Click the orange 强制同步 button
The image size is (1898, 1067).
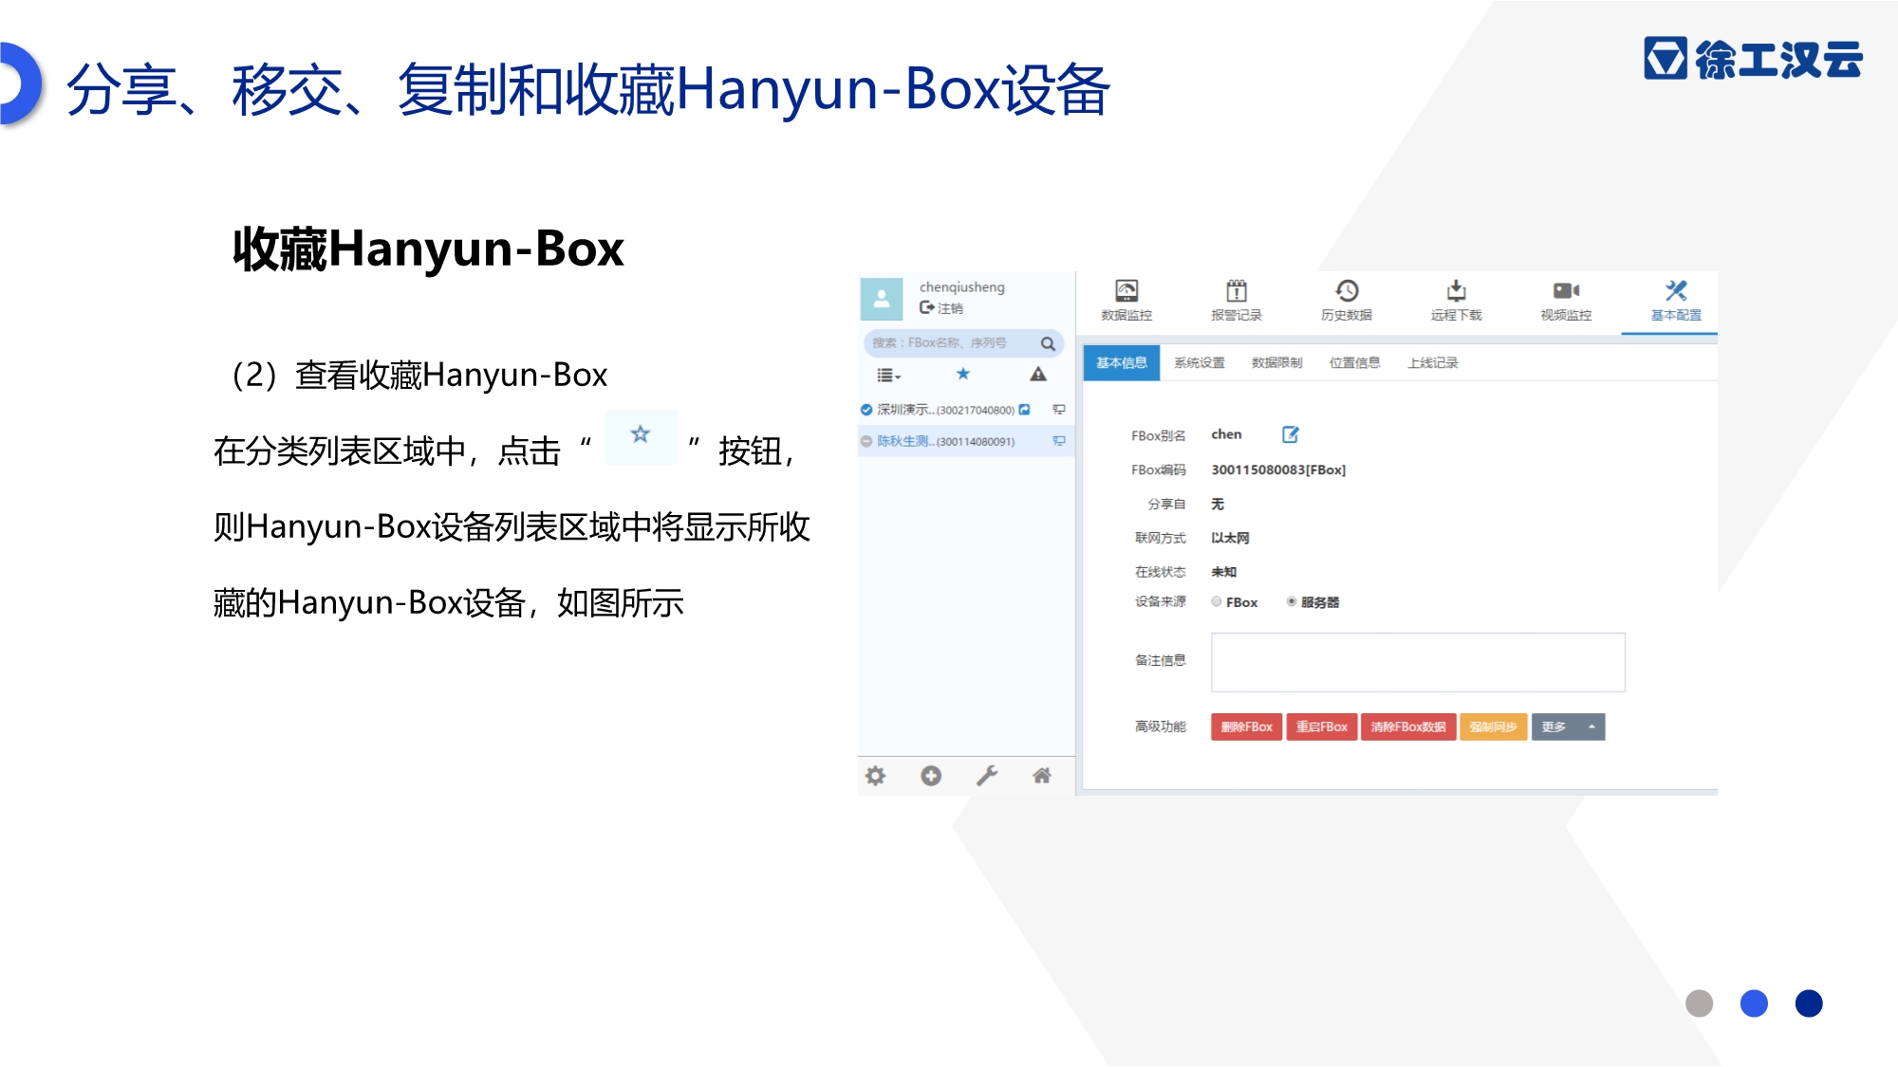tap(1494, 727)
